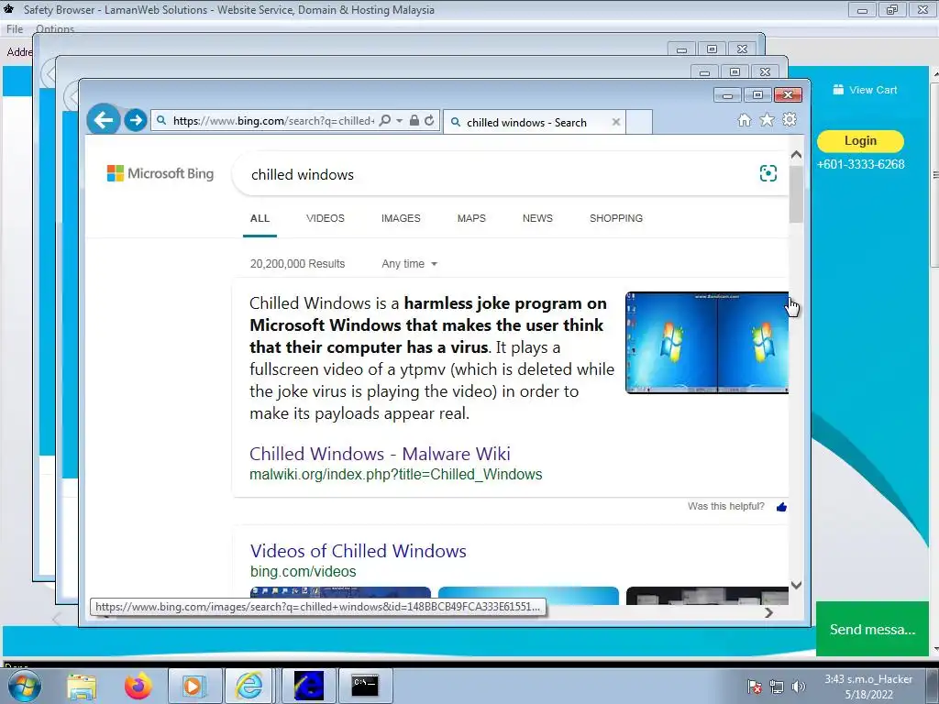Open Windows Media Player taskbar icon
Image resolution: width=939 pixels, height=704 pixels.
tap(194, 686)
